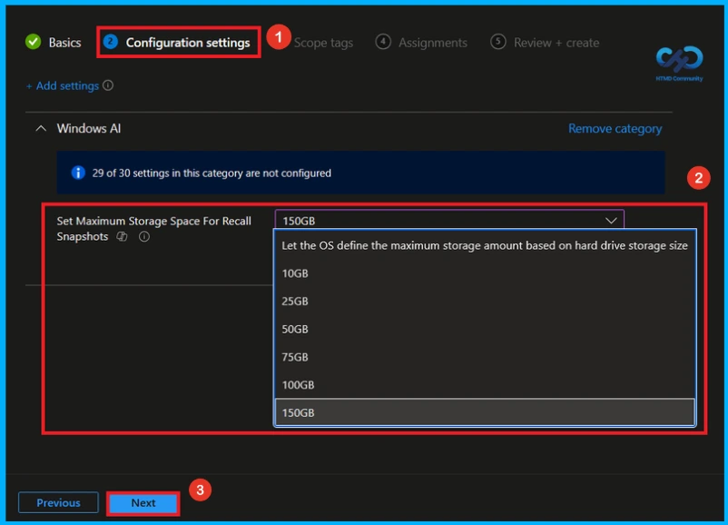Pick the highlighted 150GB list option
This screenshot has height=525, width=728.
point(485,412)
